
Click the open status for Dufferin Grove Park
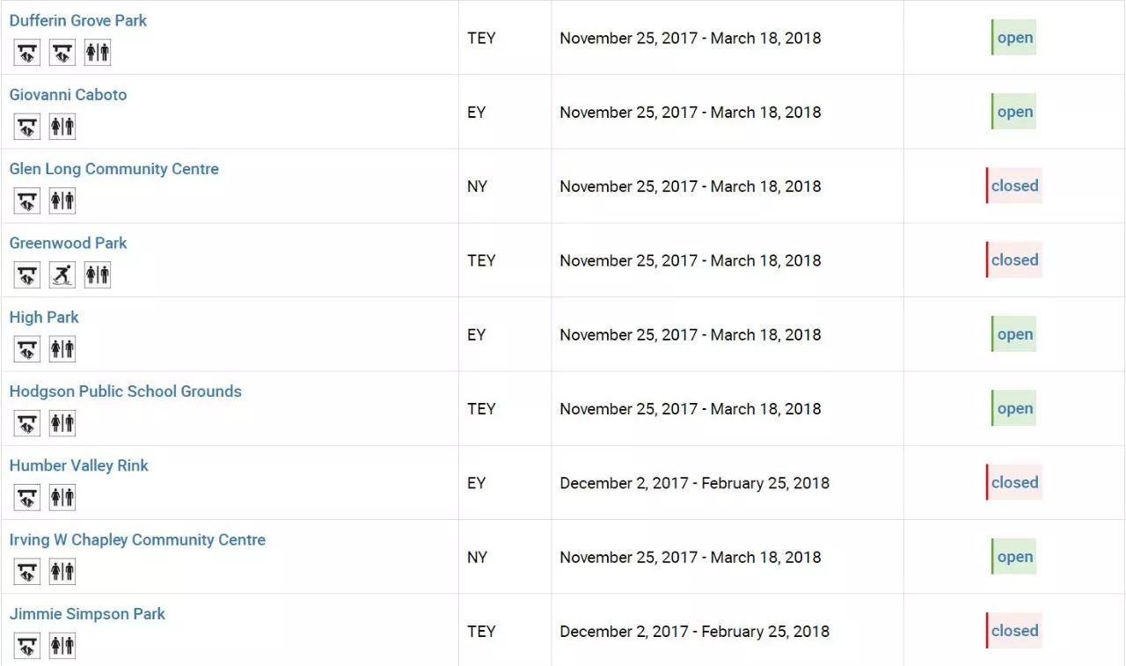1014,38
